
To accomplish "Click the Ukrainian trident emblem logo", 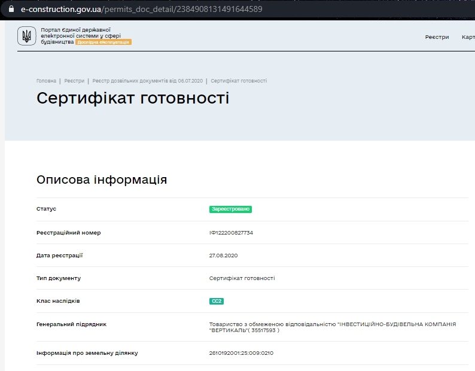I will (x=27, y=36).
